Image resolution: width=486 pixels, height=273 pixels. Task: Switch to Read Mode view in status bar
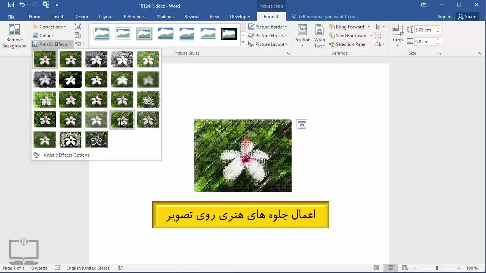coord(376,268)
